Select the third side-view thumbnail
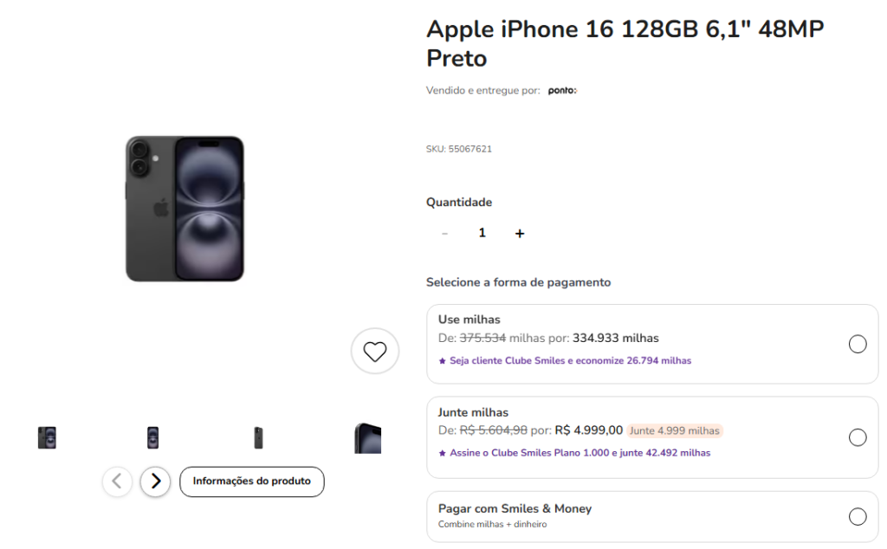 click(x=258, y=437)
